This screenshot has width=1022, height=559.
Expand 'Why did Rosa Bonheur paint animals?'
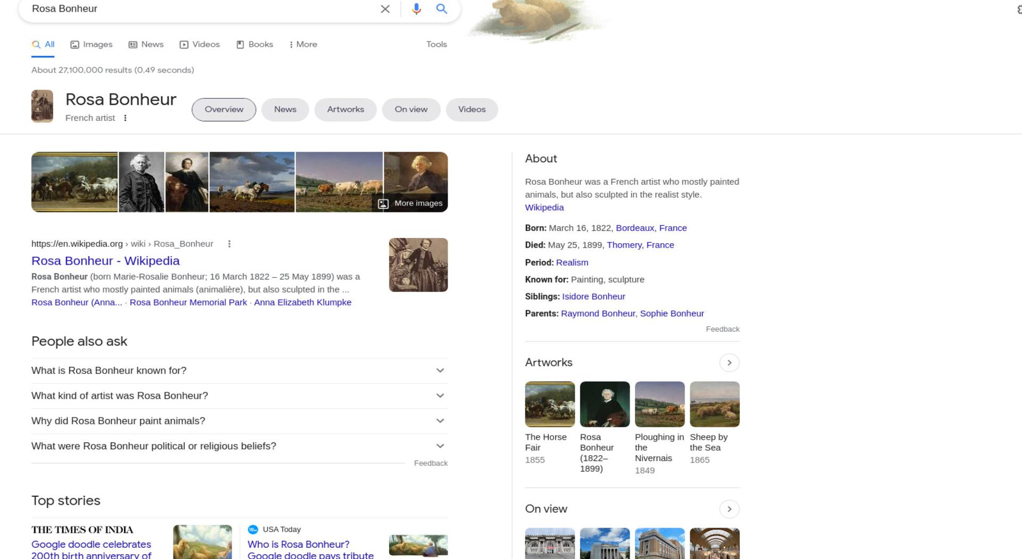coord(240,421)
